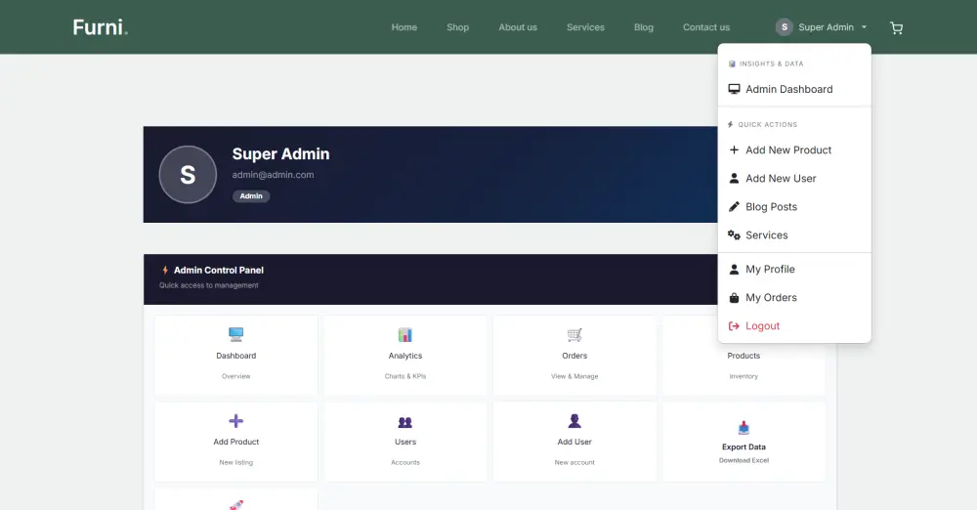Open the Dashboard Overview card

236,356
